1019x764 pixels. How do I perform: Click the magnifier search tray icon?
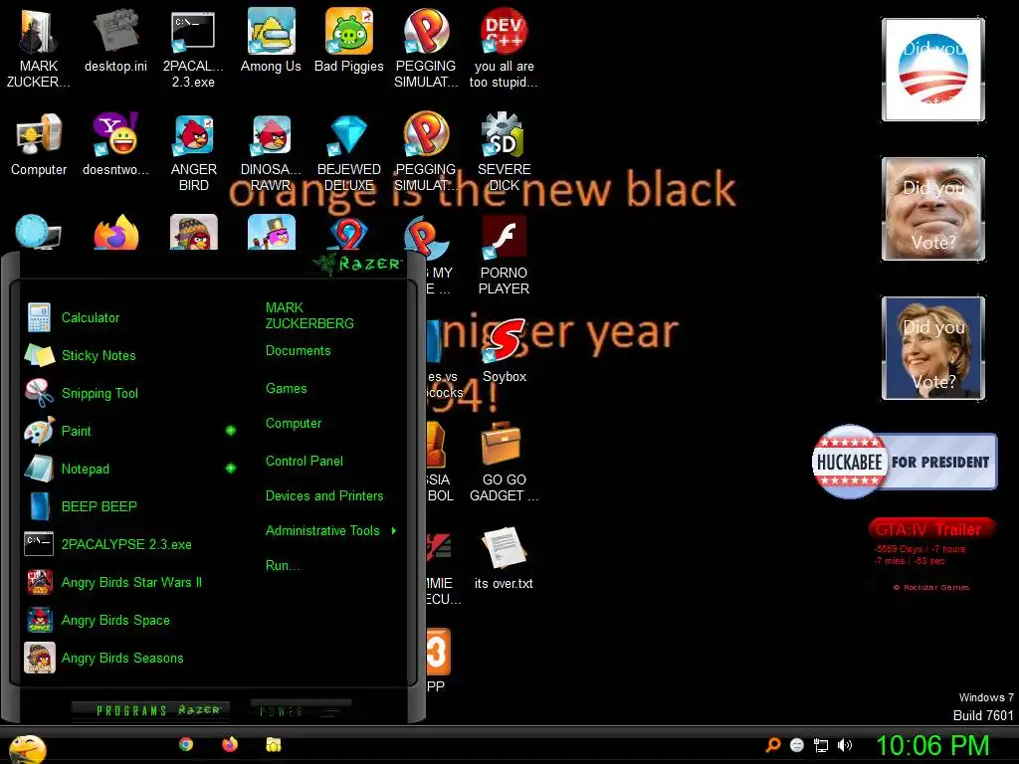pyautogui.click(x=772, y=745)
